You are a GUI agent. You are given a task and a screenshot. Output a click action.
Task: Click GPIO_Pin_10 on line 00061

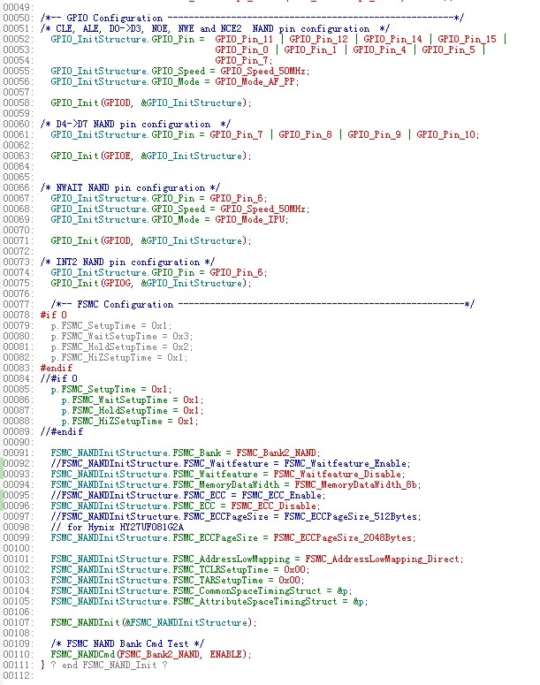[446, 134]
